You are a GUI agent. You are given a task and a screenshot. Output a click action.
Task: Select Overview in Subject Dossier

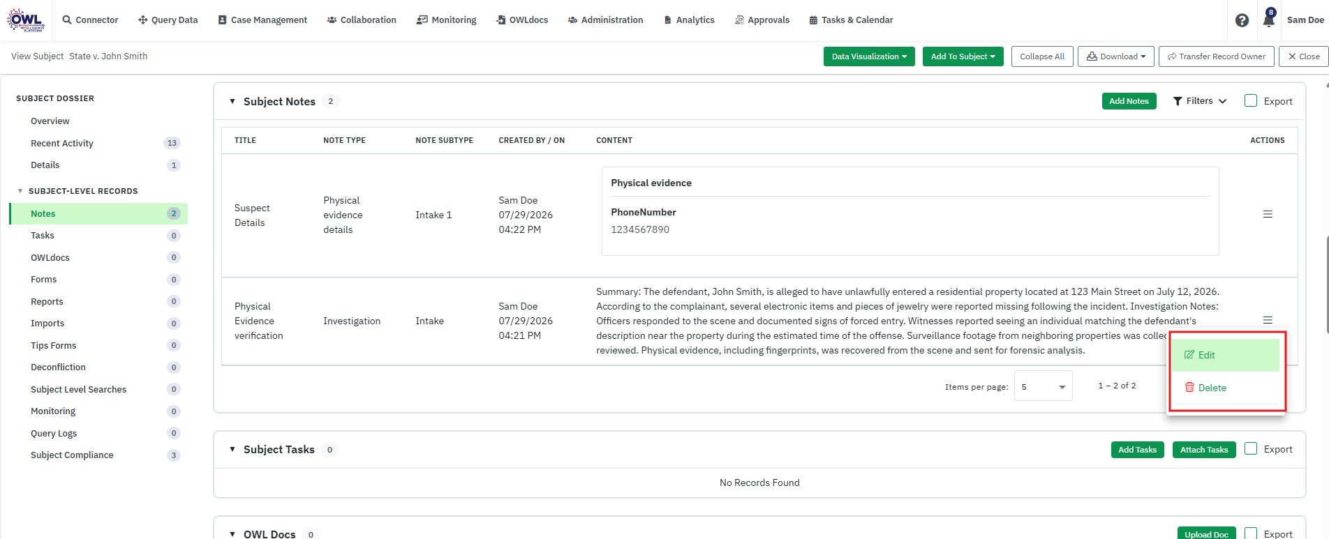point(50,121)
